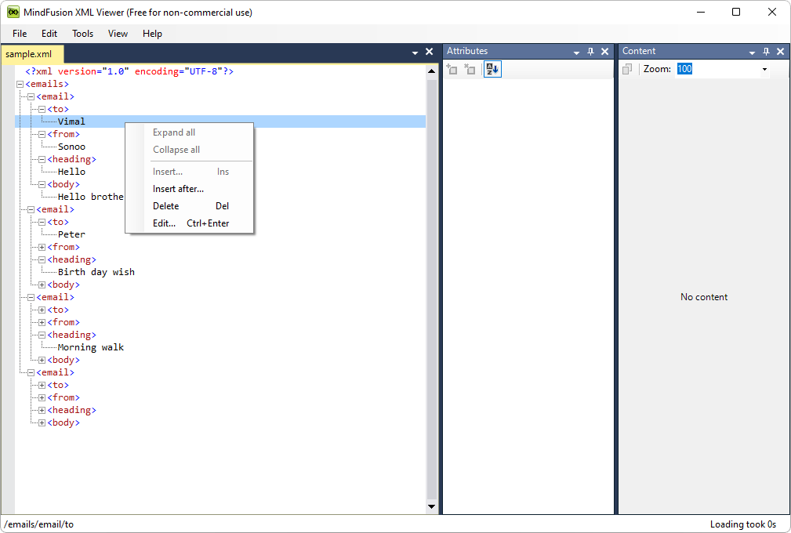Close the Content panel
Screen dimensions: 791x533
[780, 52]
